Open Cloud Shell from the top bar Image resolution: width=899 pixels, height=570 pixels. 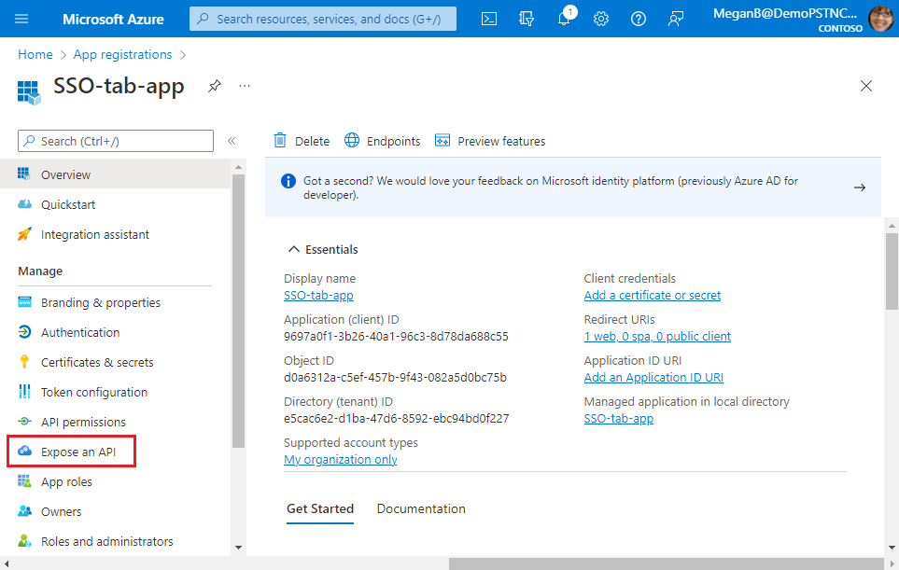click(x=489, y=19)
